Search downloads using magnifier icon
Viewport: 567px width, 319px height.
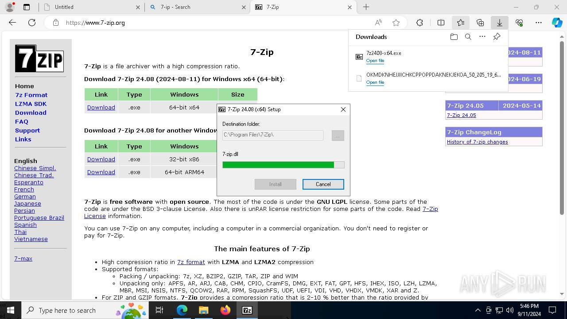[x=468, y=37]
